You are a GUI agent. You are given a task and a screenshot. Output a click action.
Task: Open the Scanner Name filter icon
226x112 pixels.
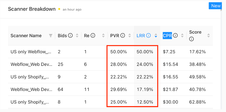(51, 36)
